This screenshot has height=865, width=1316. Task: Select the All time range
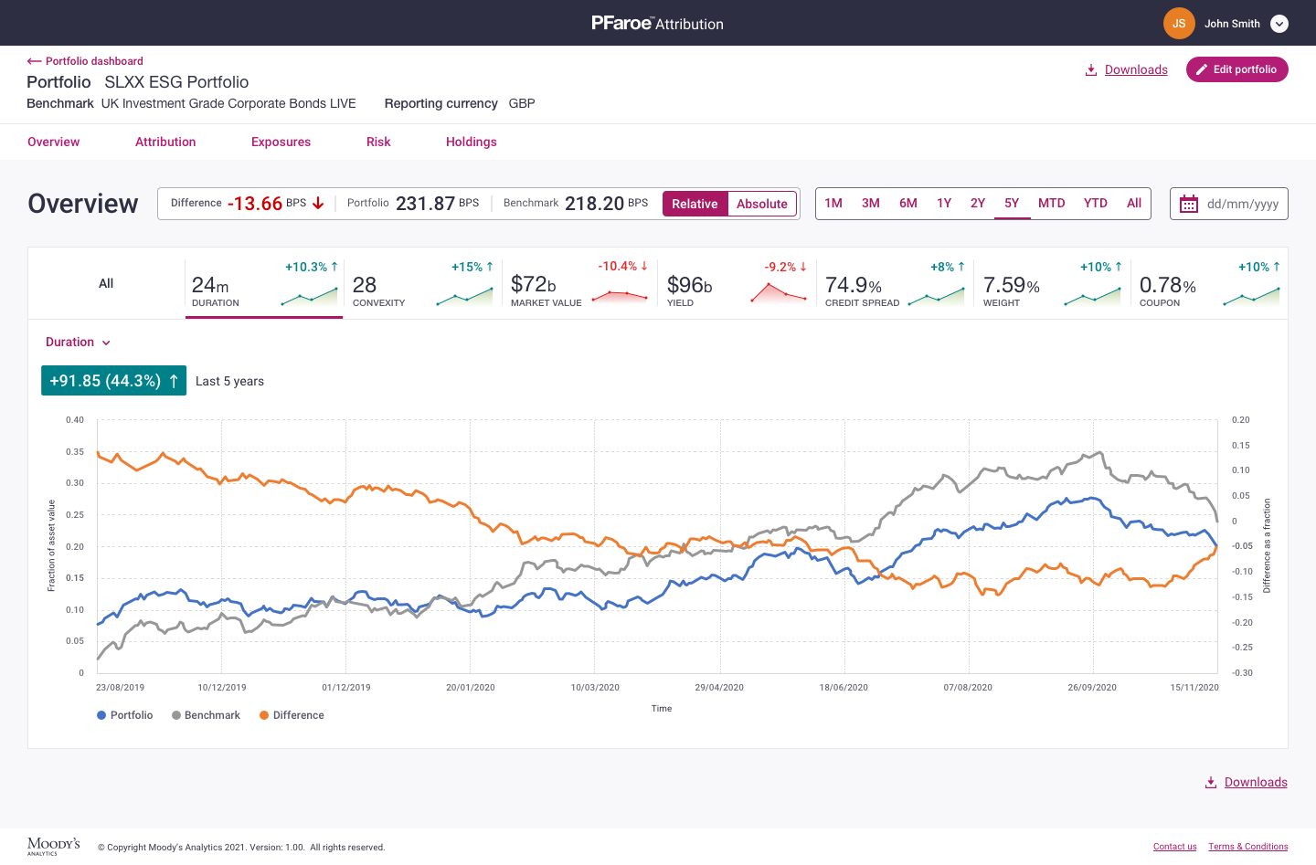(1134, 203)
